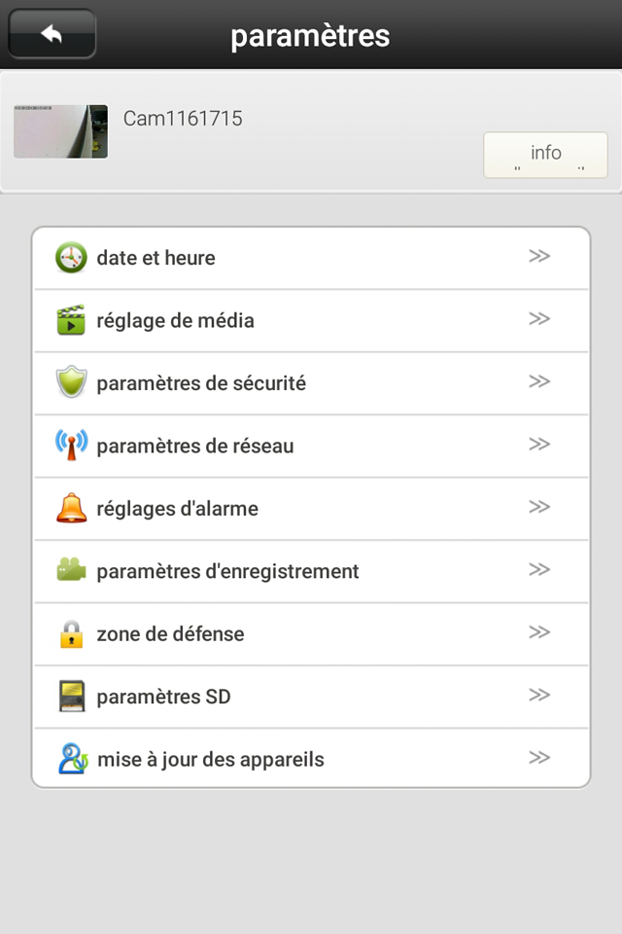
Task: Tap the clapperboard icon for réglage de média
Action: [71, 320]
